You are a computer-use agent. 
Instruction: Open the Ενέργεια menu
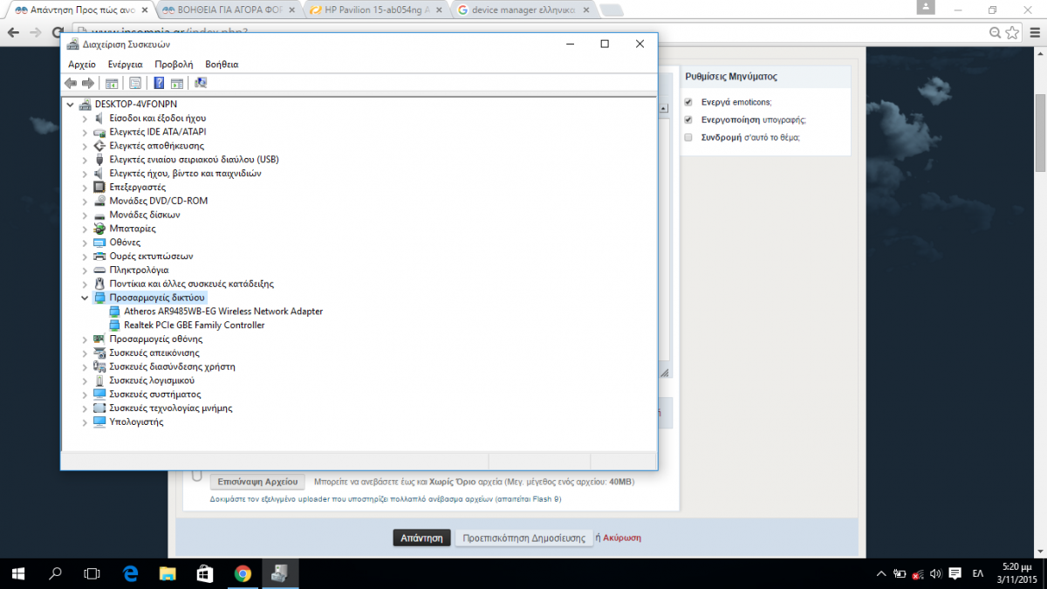click(x=126, y=65)
